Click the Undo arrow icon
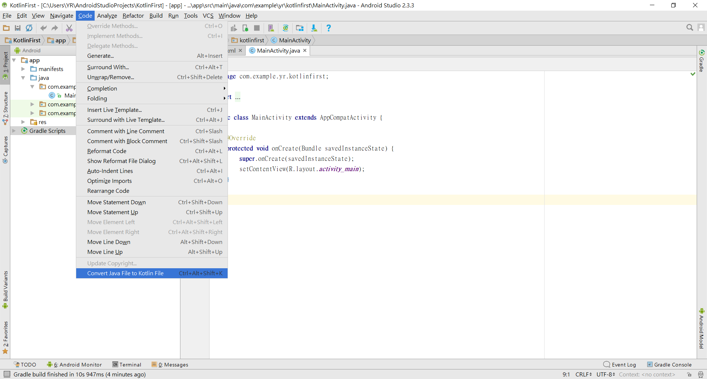The width and height of the screenshot is (707, 379). [x=43, y=28]
